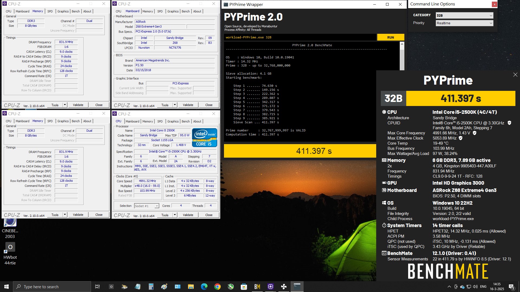Open the Priority Realtime dropdown

point(464,23)
